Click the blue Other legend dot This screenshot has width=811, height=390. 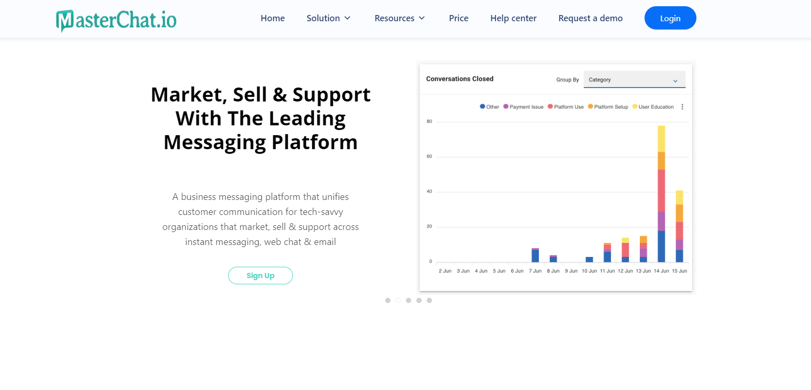coord(482,107)
